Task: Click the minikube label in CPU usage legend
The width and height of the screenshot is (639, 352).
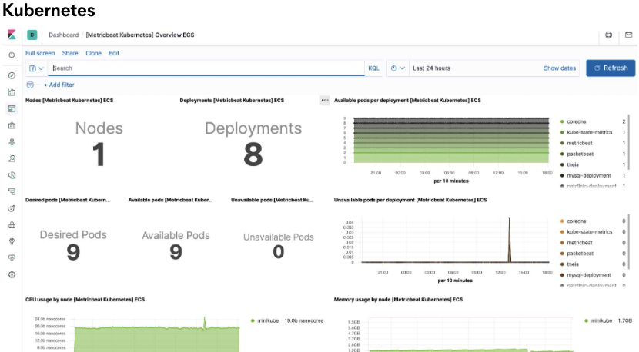Action: tap(268, 320)
